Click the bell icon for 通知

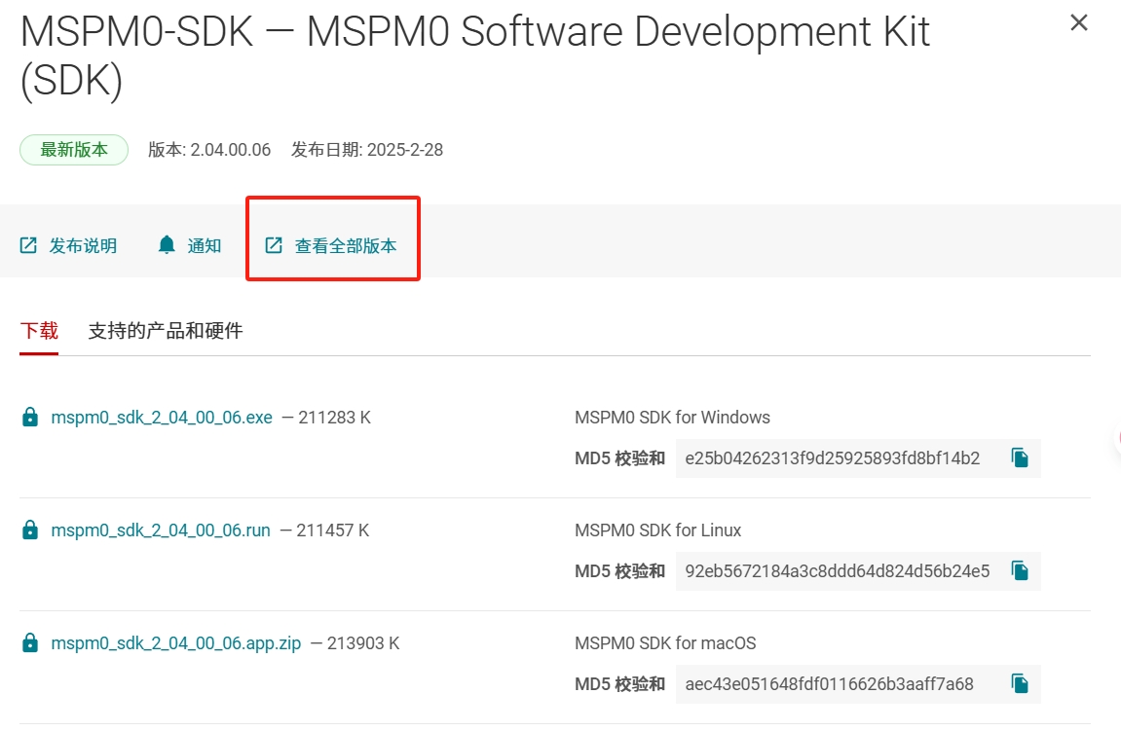(167, 245)
